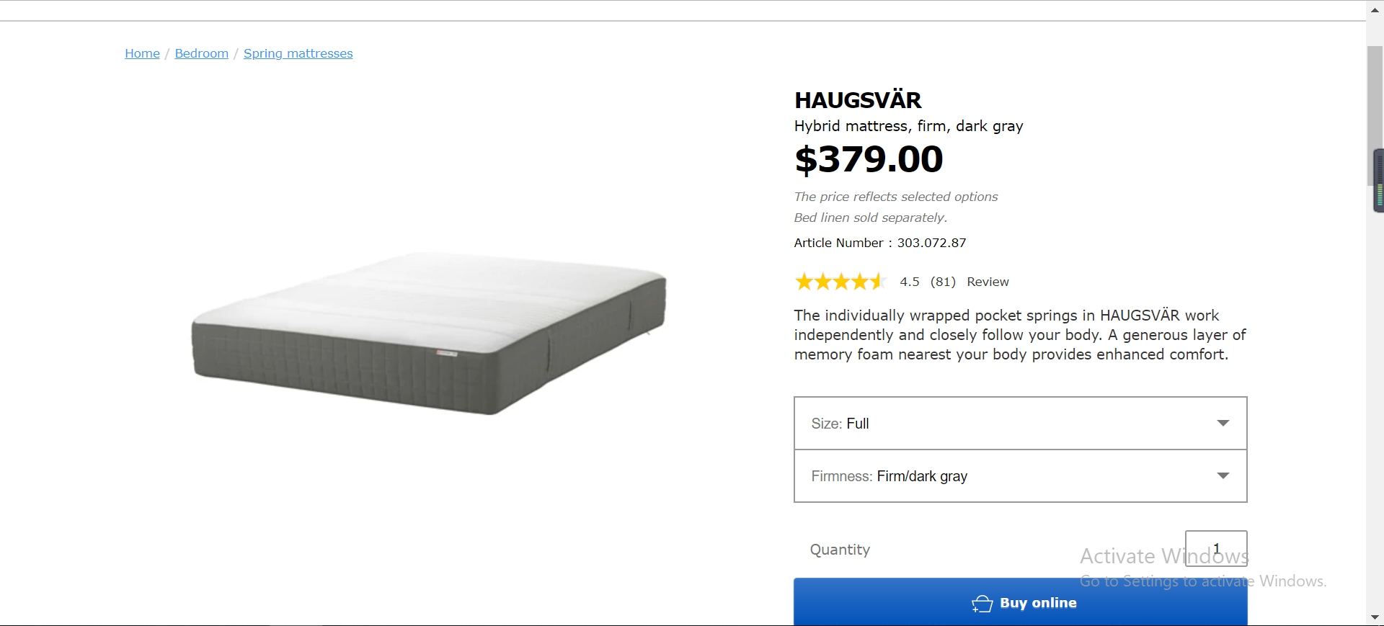Viewport: 1384px width, 626px height.
Task: Navigate to Spring mattresses breadcrumb
Action: click(x=298, y=53)
